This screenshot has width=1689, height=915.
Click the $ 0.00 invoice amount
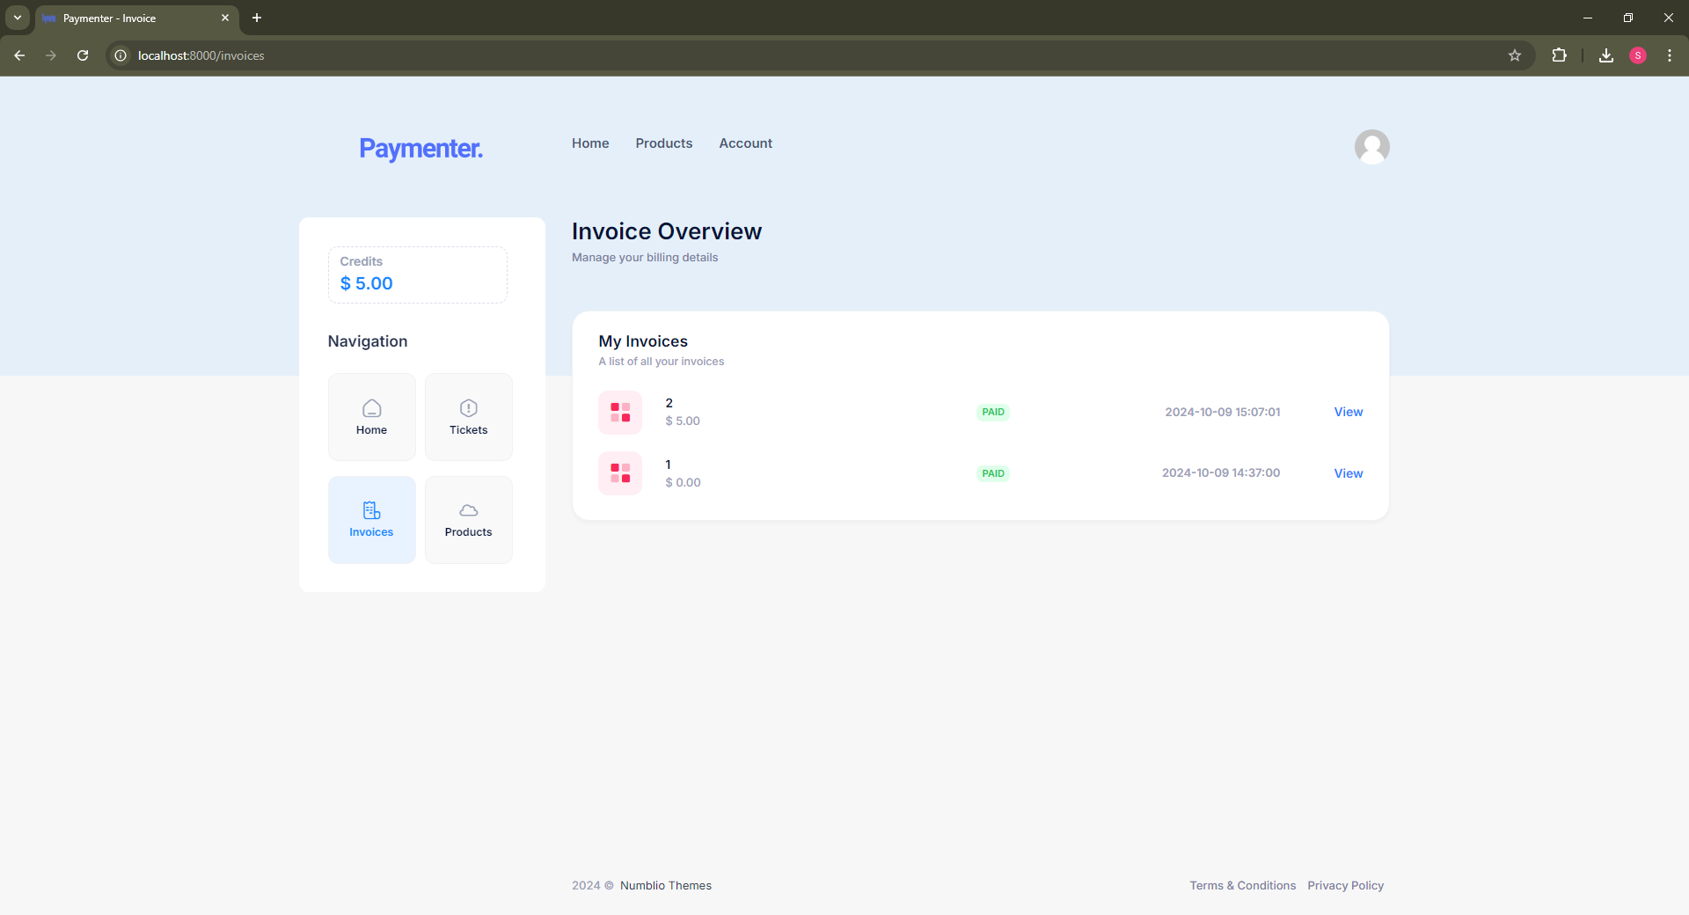683,482
